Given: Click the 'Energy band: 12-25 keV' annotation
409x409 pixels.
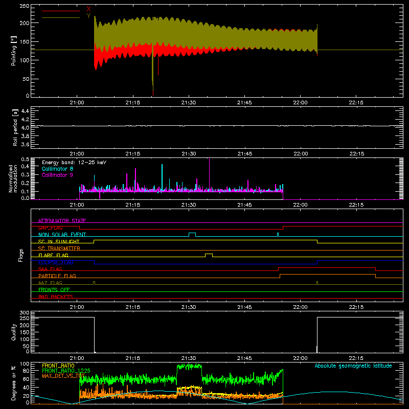Looking at the screenshot, I should coord(74,163).
